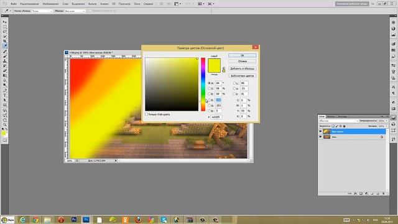Viewport: 398px width, 224px height.
Task: Open File Explorer folder on taskbar
Action: [x=47, y=220]
